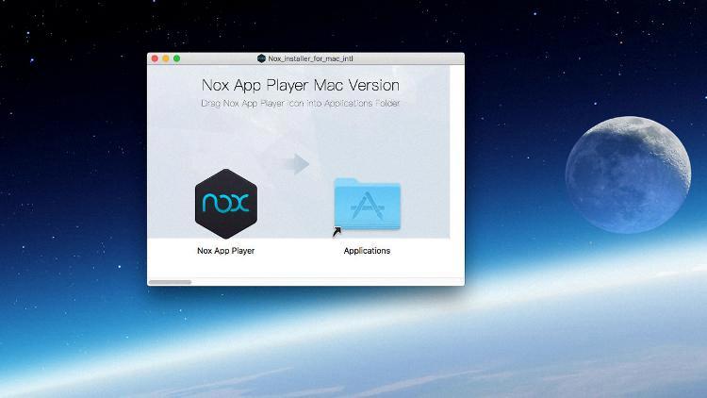The height and width of the screenshot is (398, 707).
Task: Select the Nox hexagon app icon
Action: pos(226,203)
